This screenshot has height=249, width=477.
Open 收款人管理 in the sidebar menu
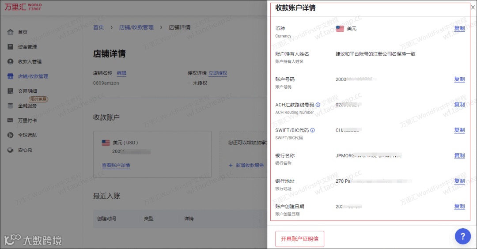30,61
